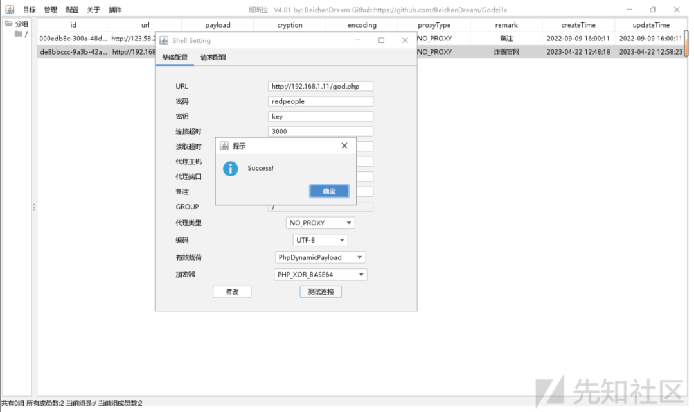Open the 关于 menu
This screenshot has height=412, width=694.
93,10
